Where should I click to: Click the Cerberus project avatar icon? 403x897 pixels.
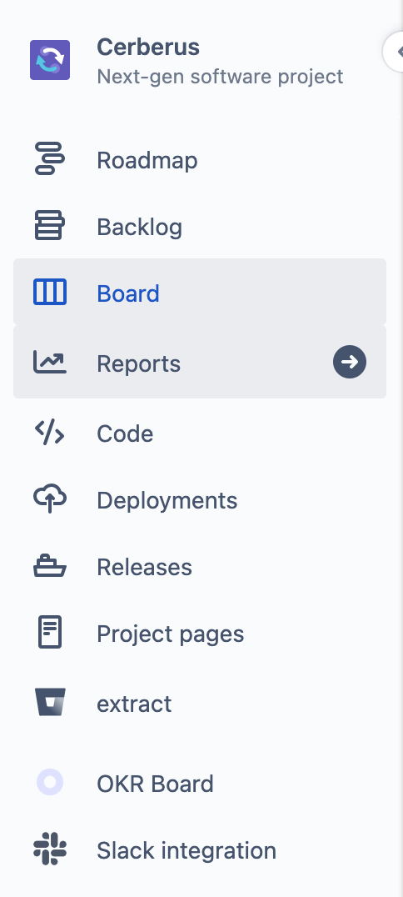click(50, 60)
